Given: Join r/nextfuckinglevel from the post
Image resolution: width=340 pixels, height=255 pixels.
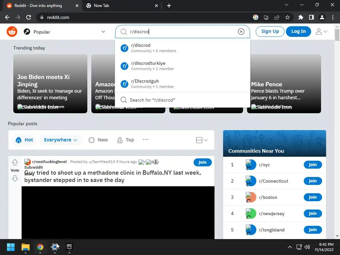Looking at the screenshot, I should click(x=203, y=162).
